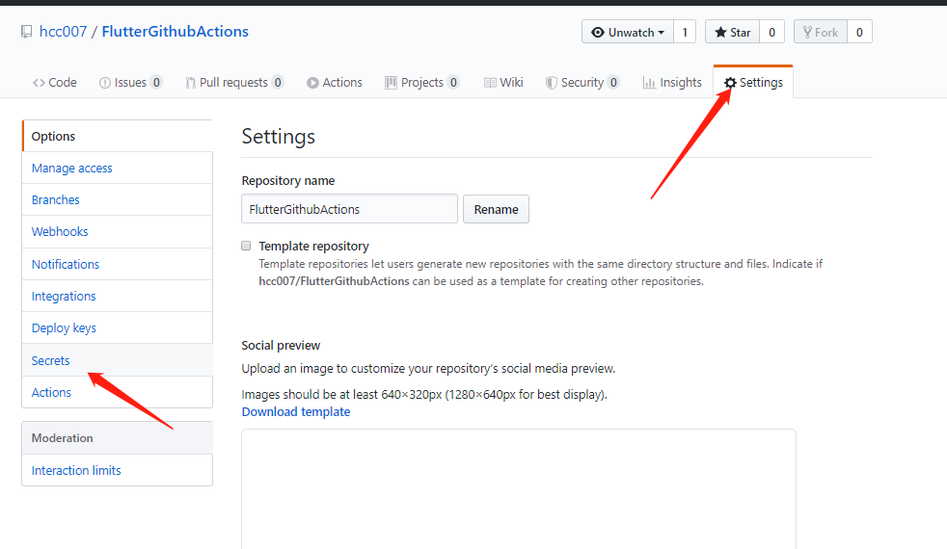Click the Insights tab graph icon
Image resolution: width=947 pixels, height=549 pixels.
[x=650, y=83]
